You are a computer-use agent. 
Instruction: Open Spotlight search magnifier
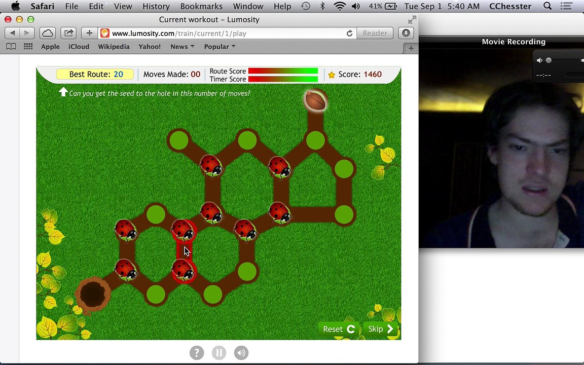pos(547,6)
